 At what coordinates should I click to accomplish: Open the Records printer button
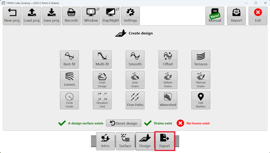click(x=71, y=16)
